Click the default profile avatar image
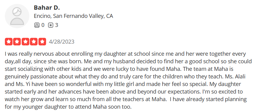Image resolution: width=260 pixels, height=112 pixels. pyautogui.click(x=17, y=16)
